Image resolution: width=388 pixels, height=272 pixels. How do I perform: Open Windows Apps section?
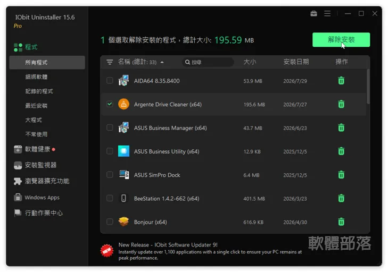pos(42,198)
